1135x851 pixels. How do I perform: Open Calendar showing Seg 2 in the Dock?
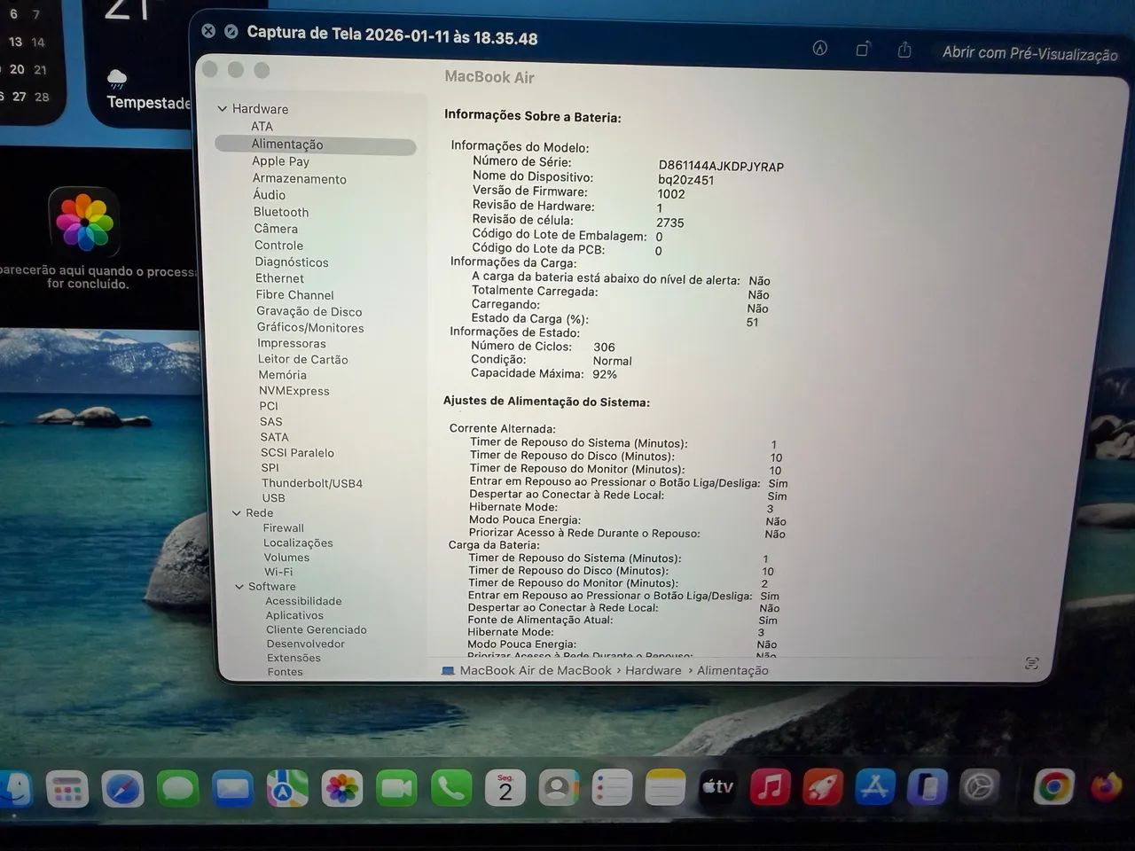pyautogui.click(x=505, y=787)
